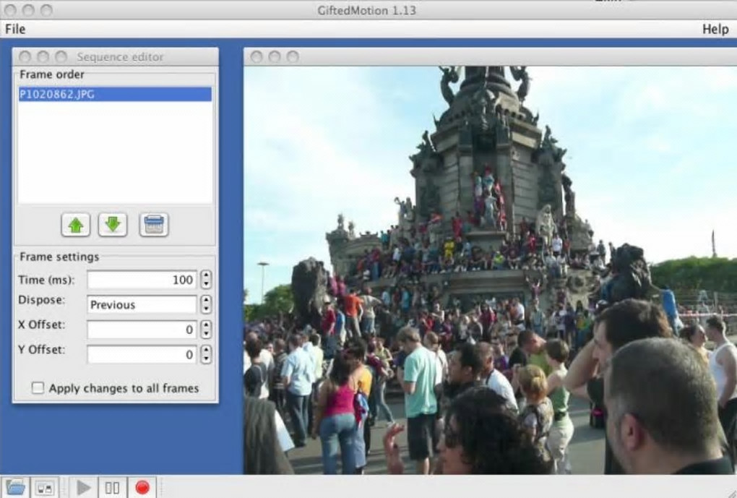737x498 pixels.
Task: Open the File menu
Action: click(15, 29)
